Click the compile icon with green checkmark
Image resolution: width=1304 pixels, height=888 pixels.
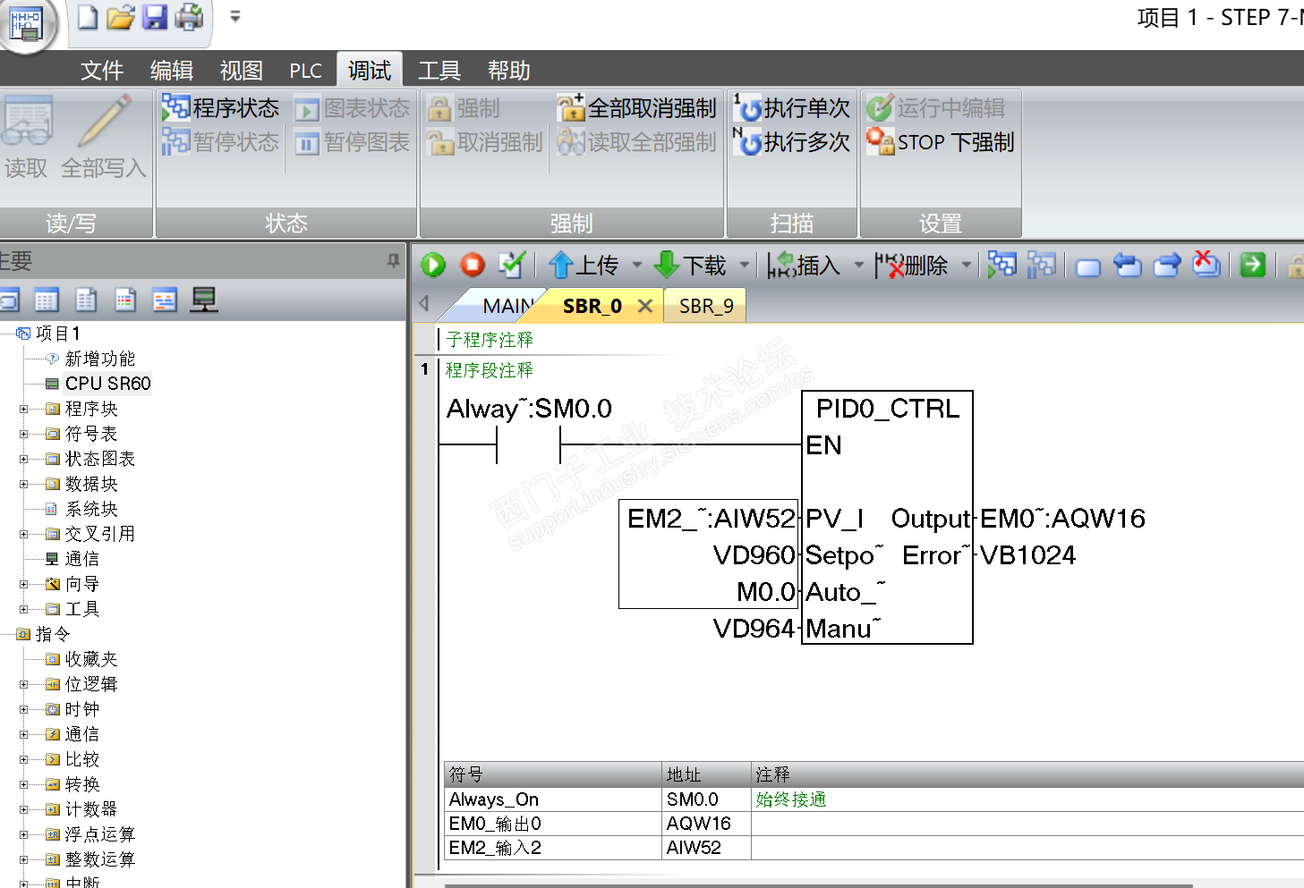512,265
